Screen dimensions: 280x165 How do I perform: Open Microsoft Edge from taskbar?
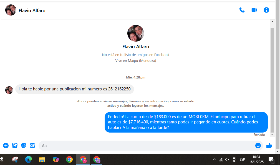tap(29, 159)
